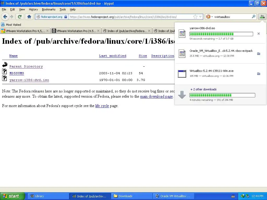267x200 pixels.
Task: Open containing folder for vbox-extpack download
Action: 258,54
